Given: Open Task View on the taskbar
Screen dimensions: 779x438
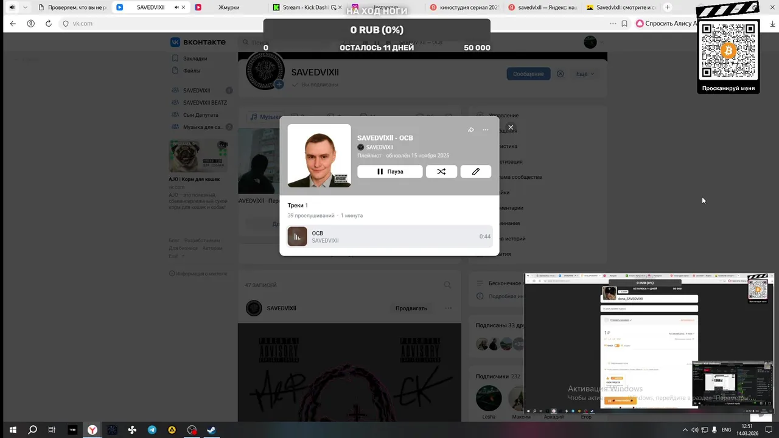Looking at the screenshot, I should pyautogui.click(x=52, y=429).
